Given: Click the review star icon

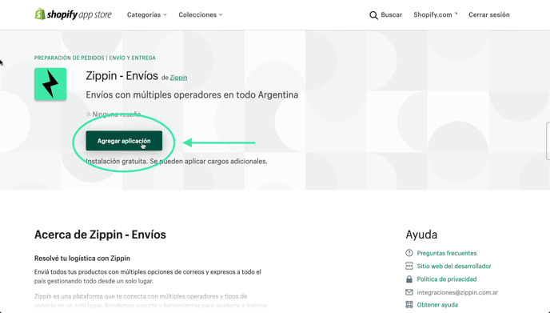Looking at the screenshot, I should pos(89,114).
